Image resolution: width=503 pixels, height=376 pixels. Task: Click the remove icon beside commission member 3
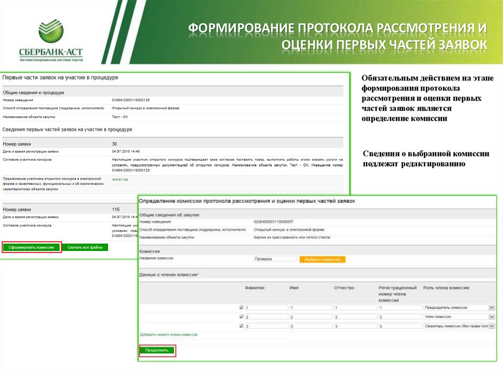(x=241, y=326)
